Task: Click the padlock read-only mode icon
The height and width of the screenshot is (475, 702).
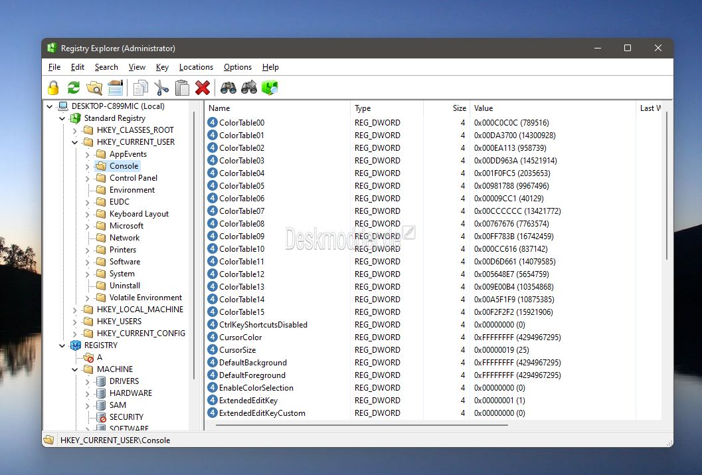Action: click(53, 88)
